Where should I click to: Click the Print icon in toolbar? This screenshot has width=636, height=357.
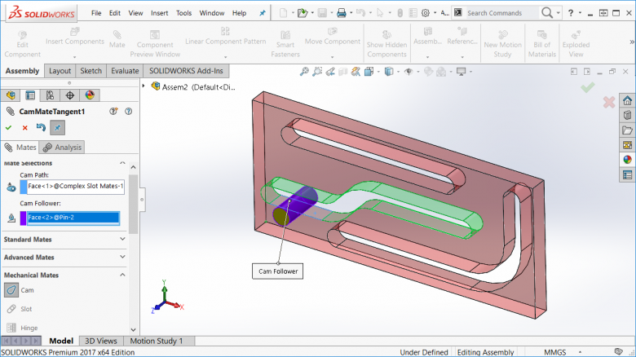click(342, 13)
